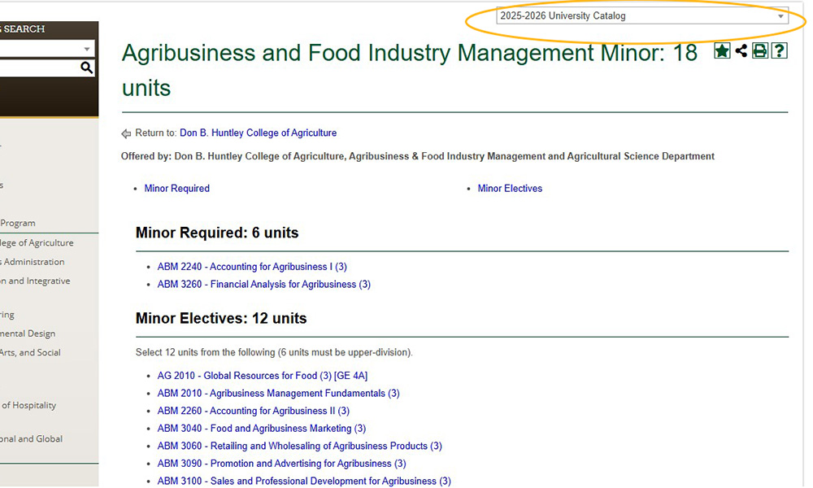Open ABM 3260 Financial Analysis for Agribusiness
The image size is (813, 488).
(x=263, y=284)
